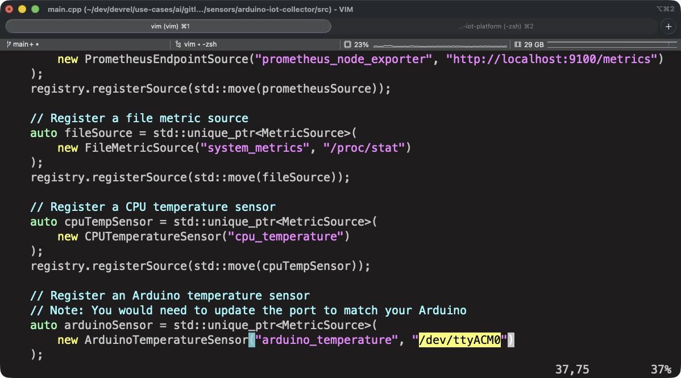Viewport: 681px width, 378px height.
Task: Click the http://localhost:9100/metrics URL string
Action: click(551, 59)
